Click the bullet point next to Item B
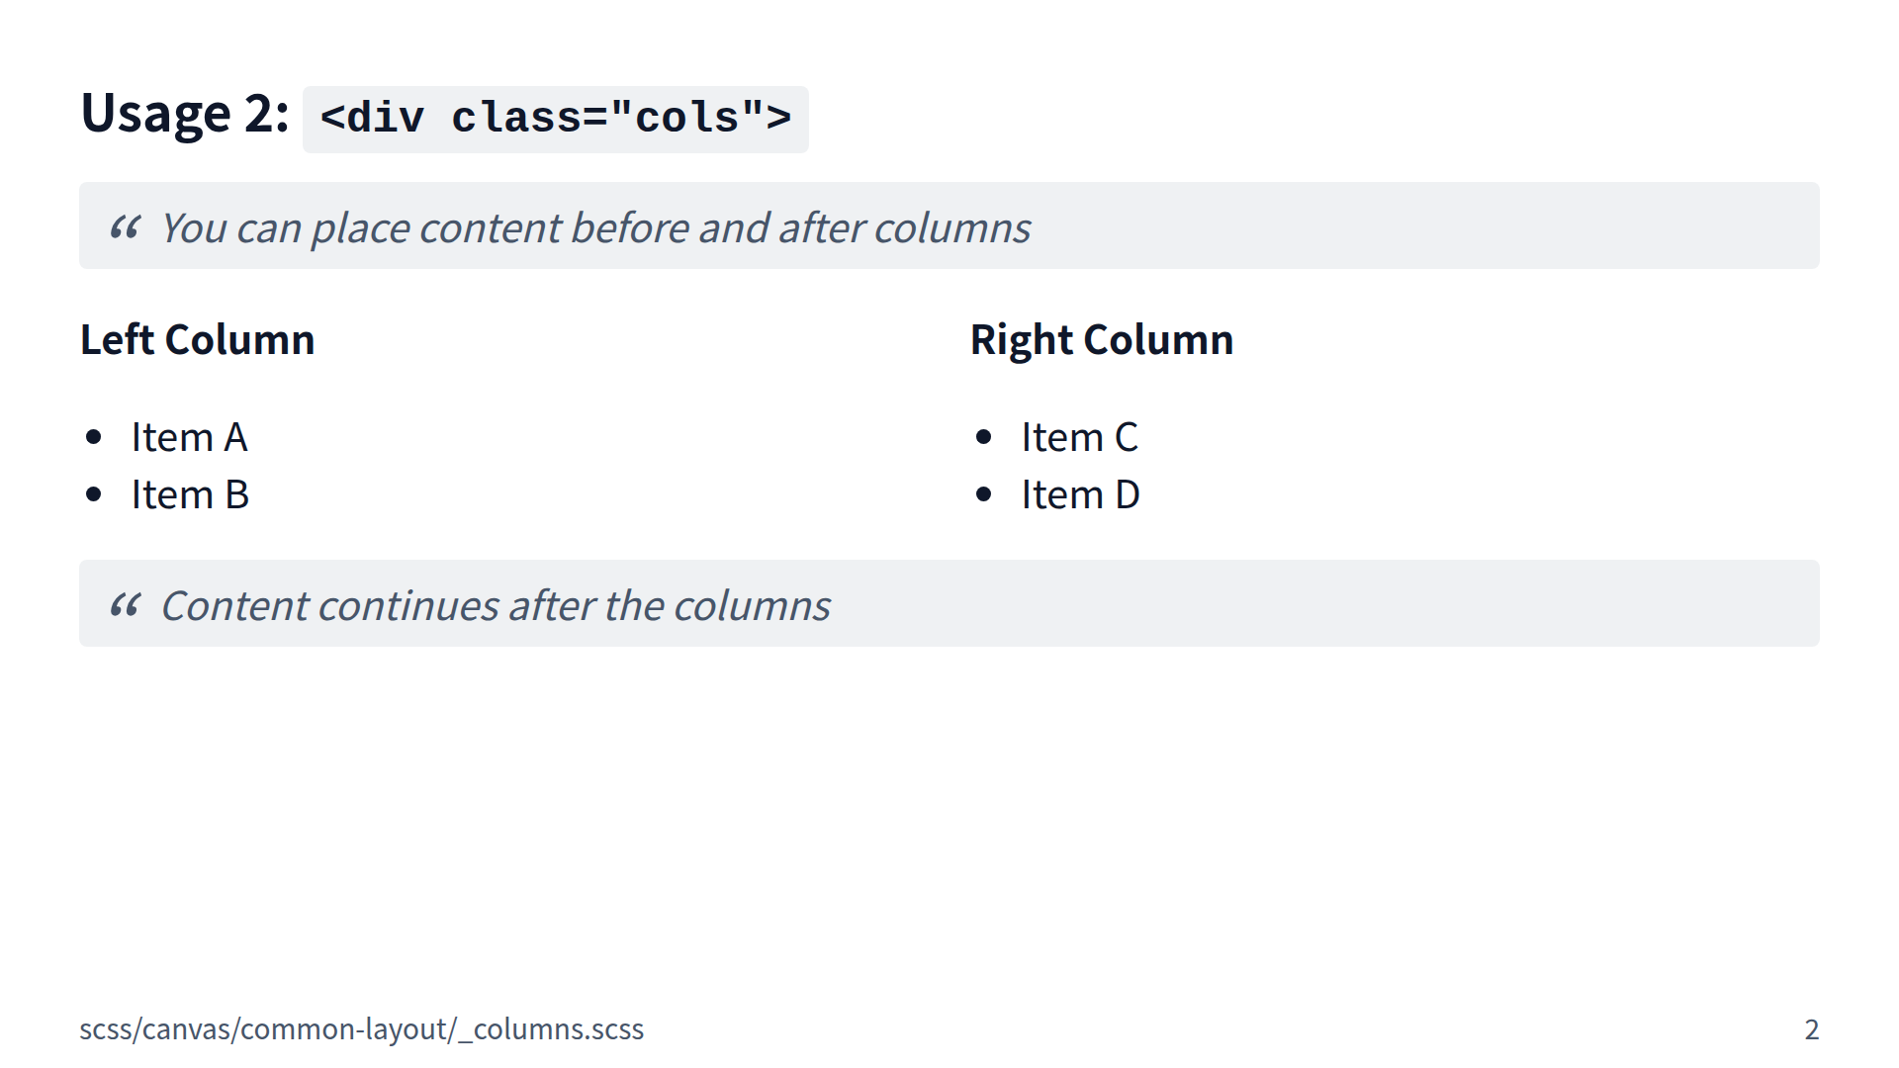 (x=94, y=494)
